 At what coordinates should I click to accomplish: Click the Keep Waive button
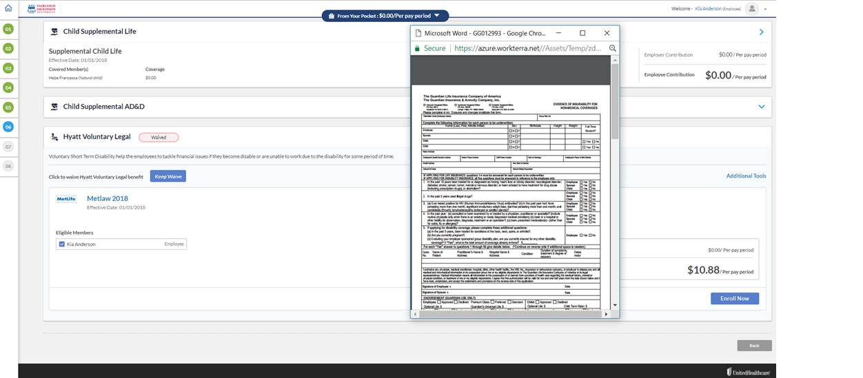[x=168, y=176]
